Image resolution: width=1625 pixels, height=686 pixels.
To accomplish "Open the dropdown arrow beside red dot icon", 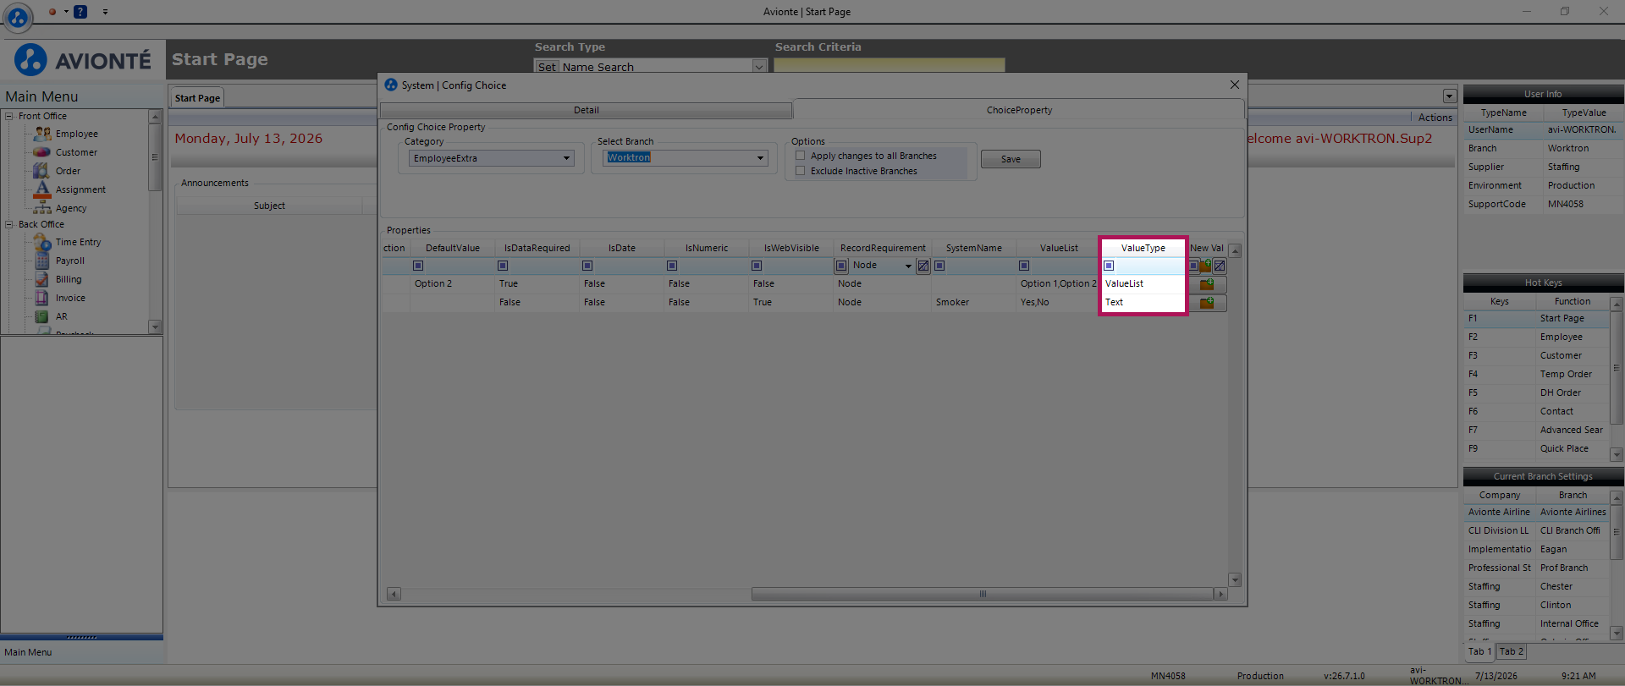I will click(x=66, y=12).
